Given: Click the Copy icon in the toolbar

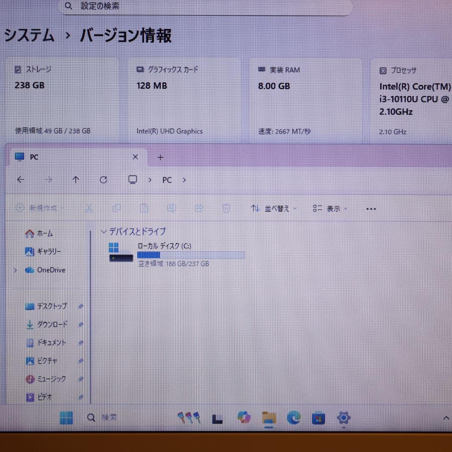Looking at the screenshot, I should (116, 208).
